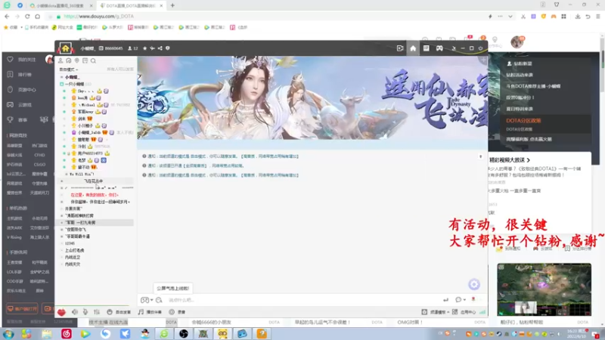Open orange question mark app on taskbar
Image resolution: width=605 pixels, height=340 pixels.
(x=262, y=334)
